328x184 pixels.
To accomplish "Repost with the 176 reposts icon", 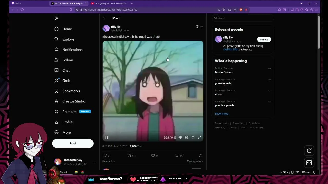I will tap(129, 155).
